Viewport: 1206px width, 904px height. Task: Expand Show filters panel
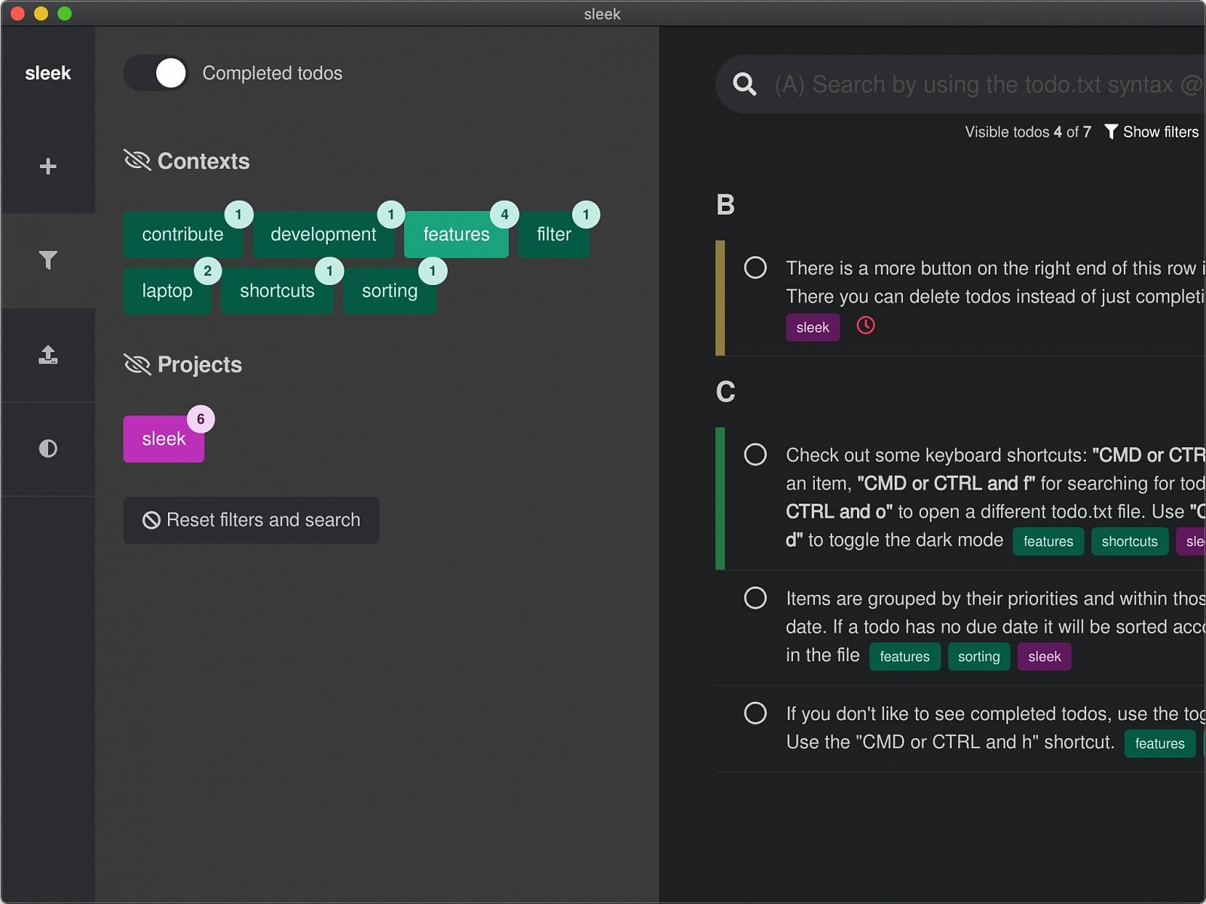pos(1151,132)
